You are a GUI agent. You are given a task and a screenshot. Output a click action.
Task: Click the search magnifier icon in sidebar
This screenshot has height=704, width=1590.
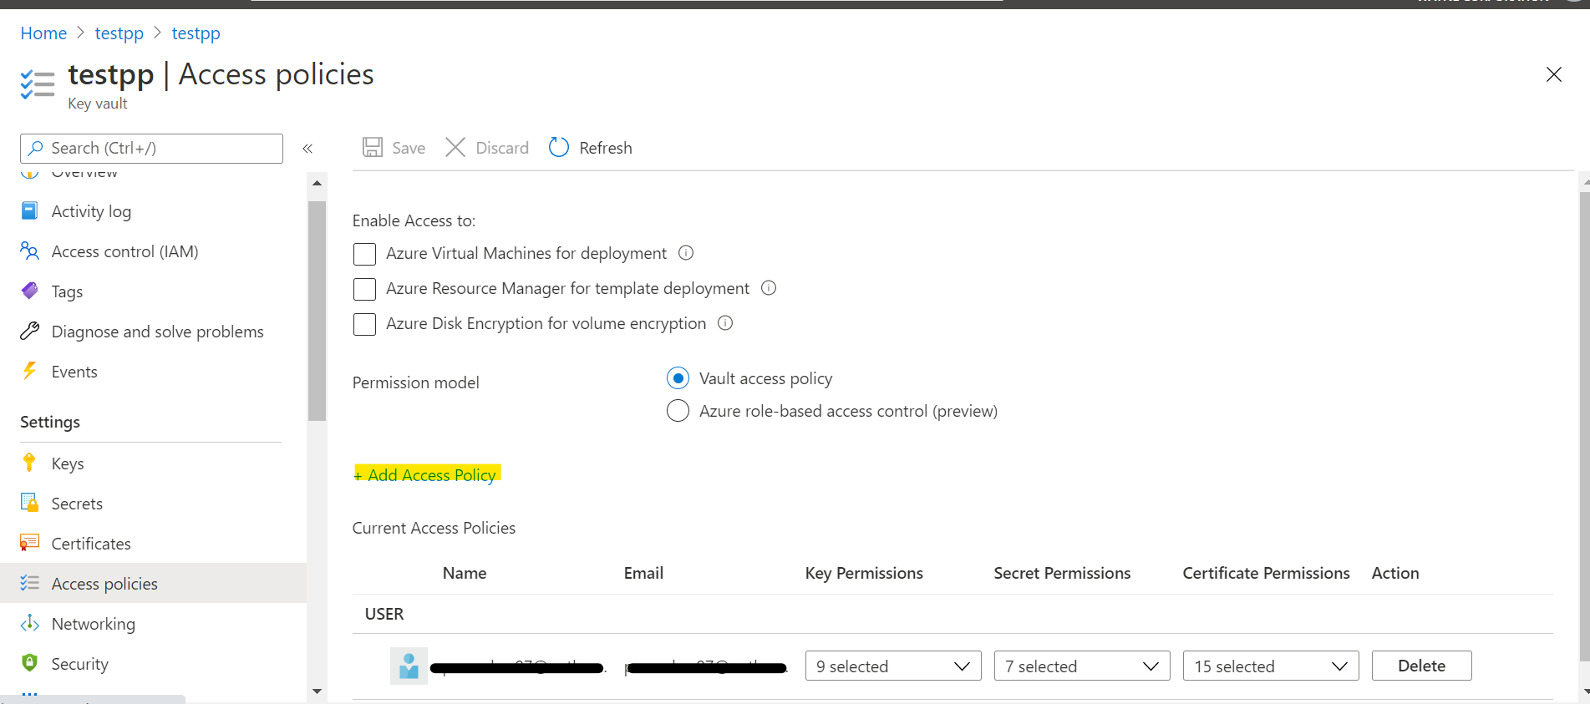coord(35,148)
